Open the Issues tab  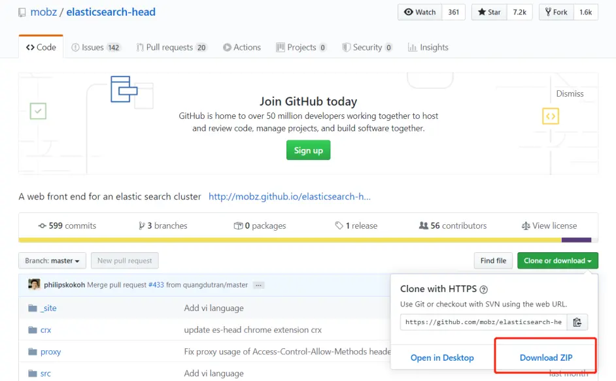click(x=96, y=48)
